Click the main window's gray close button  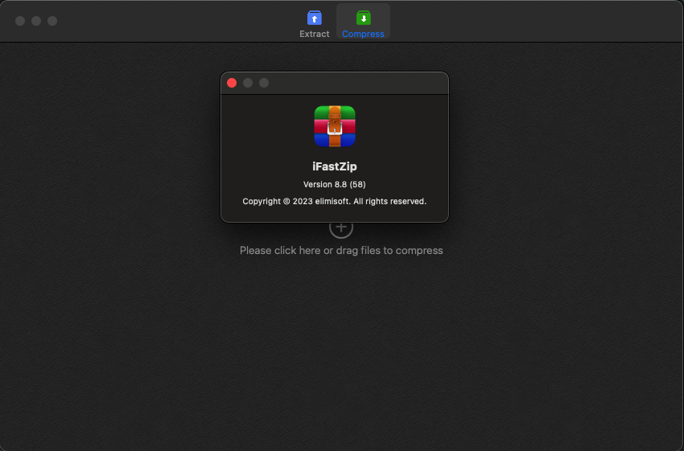(20, 21)
